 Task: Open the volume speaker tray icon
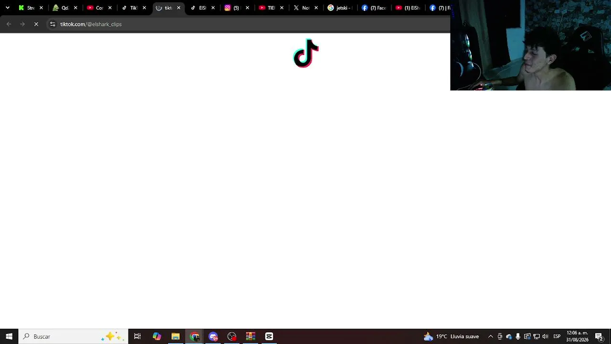point(545,336)
